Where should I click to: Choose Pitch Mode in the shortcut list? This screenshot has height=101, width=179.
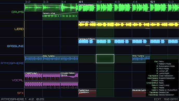[163, 69]
